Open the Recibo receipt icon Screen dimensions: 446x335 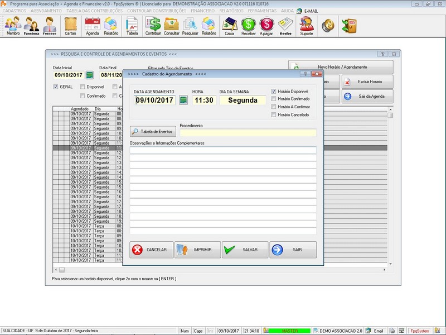(285, 26)
